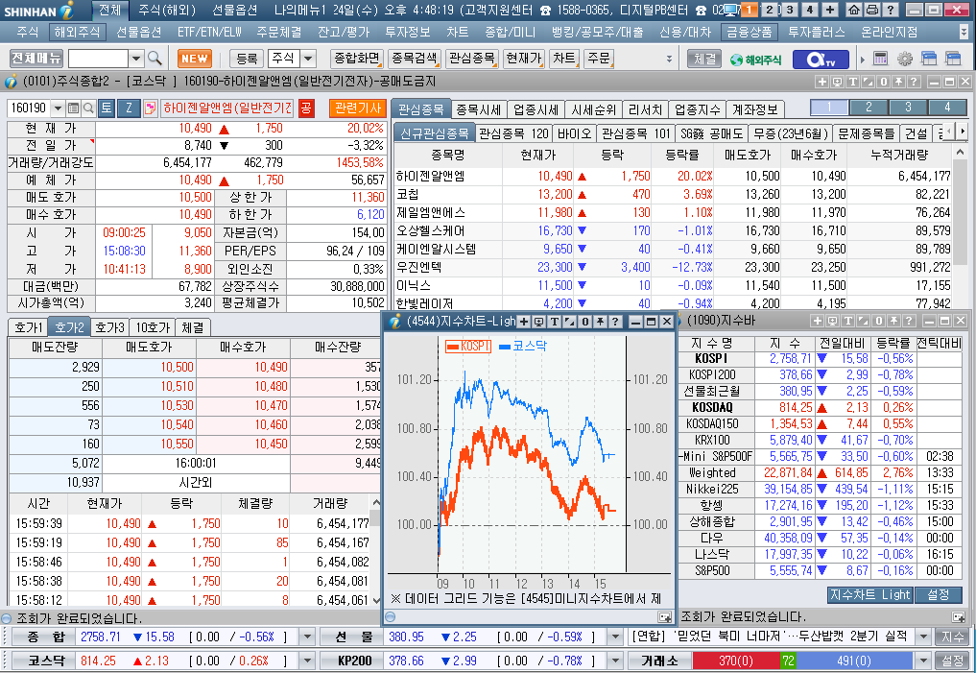Click the home icon in title bar
The height and width of the screenshot is (673, 976).
pyautogui.click(x=854, y=10)
